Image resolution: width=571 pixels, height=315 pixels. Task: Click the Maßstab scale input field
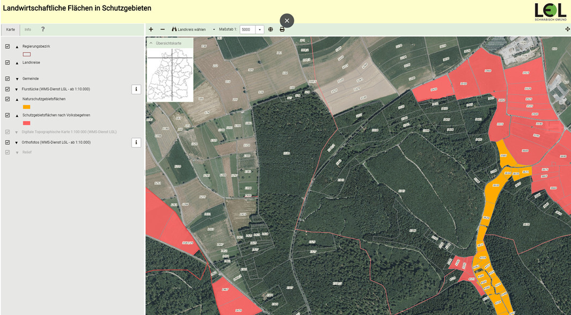click(247, 30)
